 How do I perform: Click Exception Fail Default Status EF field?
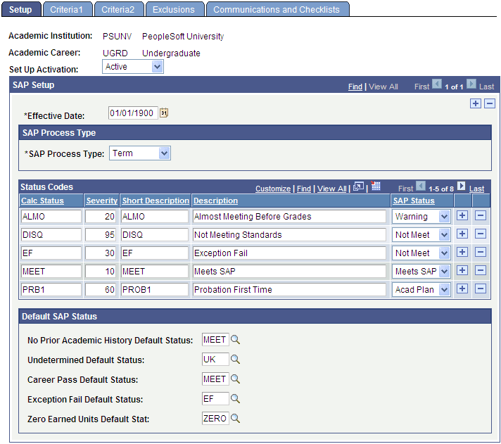[x=215, y=399]
